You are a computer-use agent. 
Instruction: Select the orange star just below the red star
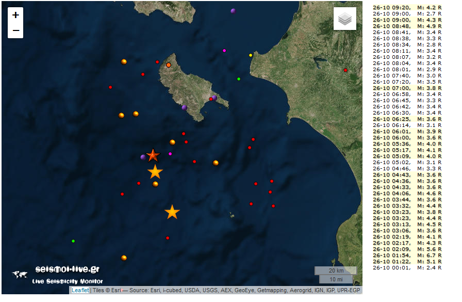pos(155,171)
